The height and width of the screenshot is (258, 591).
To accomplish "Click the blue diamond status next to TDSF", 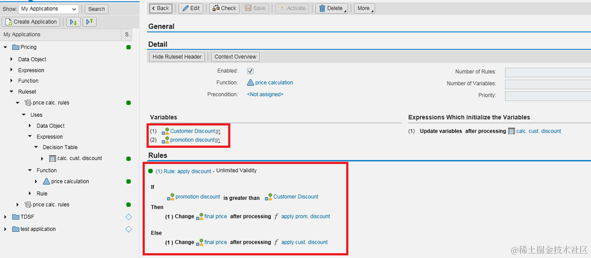I will [128, 217].
